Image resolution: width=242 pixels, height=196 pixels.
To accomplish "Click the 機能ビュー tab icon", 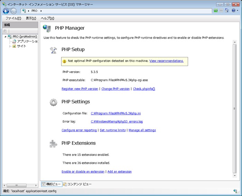I will [x=44, y=184].
